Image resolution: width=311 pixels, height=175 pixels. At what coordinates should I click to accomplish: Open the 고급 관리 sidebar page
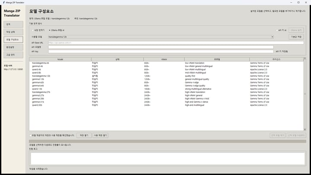13,55
